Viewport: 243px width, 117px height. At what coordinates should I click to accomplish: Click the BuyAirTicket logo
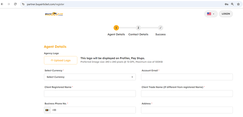coord(54,14)
